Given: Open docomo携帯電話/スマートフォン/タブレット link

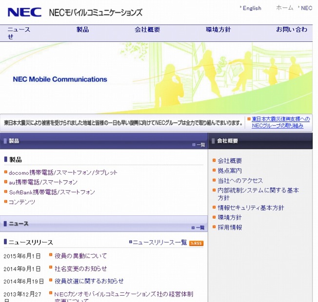Looking at the screenshot, I should tap(63, 172).
